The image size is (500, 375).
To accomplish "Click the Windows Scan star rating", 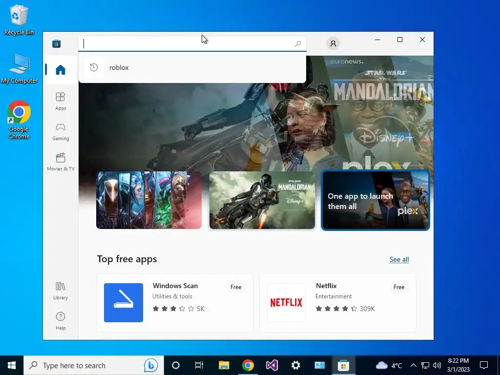I will pos(178,309).
